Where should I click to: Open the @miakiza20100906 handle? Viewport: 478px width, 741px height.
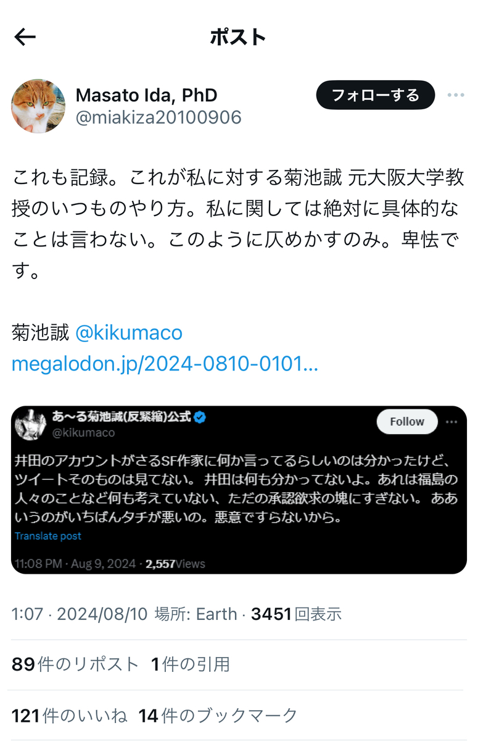click(159, 117)
